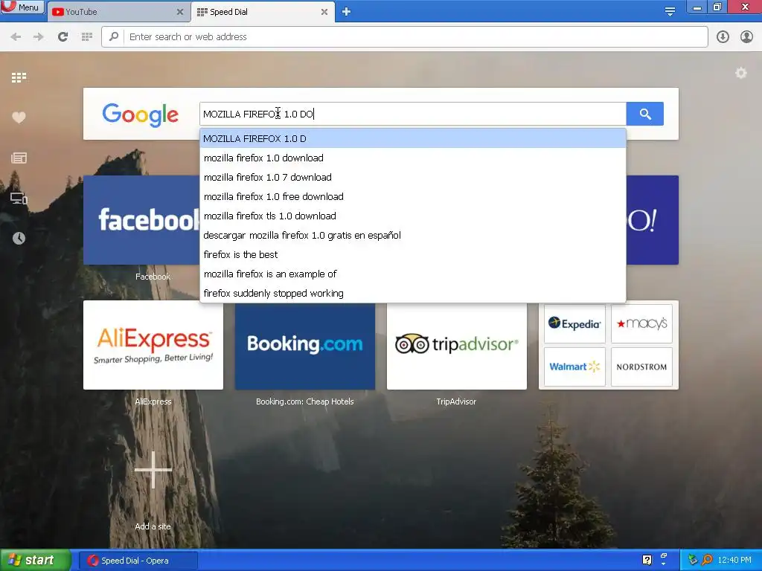Open the user account icon
The image size is (762, 571).
point(746,37)
